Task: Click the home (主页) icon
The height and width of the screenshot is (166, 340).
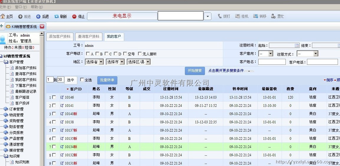Action: pyautogui.click(x=3, y=16)
